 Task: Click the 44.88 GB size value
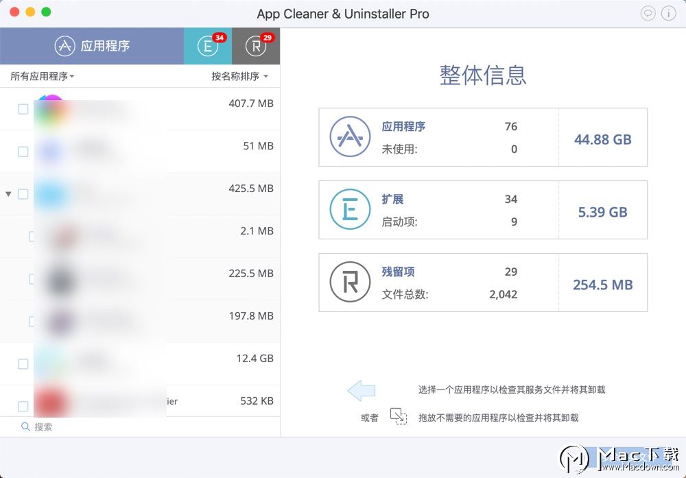603,139
